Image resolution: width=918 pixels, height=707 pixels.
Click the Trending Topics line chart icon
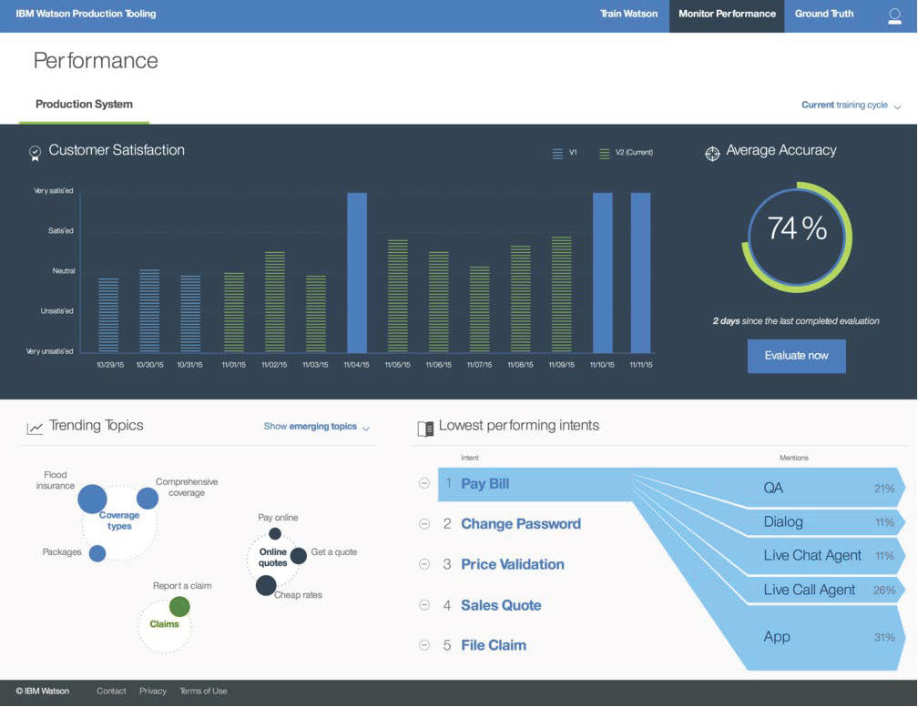click(x=35, y=429)
